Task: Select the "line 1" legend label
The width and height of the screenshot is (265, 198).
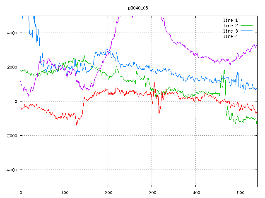Action: pyautogui.click(x=230, y=20)
